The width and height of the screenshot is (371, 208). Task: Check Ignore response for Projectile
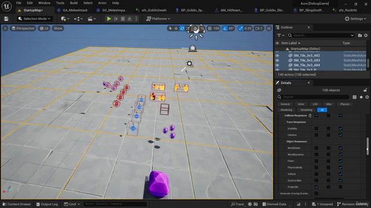pyautogui.click(x=317, y=187)
